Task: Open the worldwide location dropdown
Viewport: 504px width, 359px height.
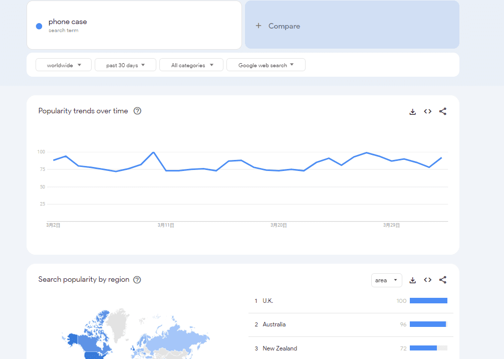Action: coord(64,65)
